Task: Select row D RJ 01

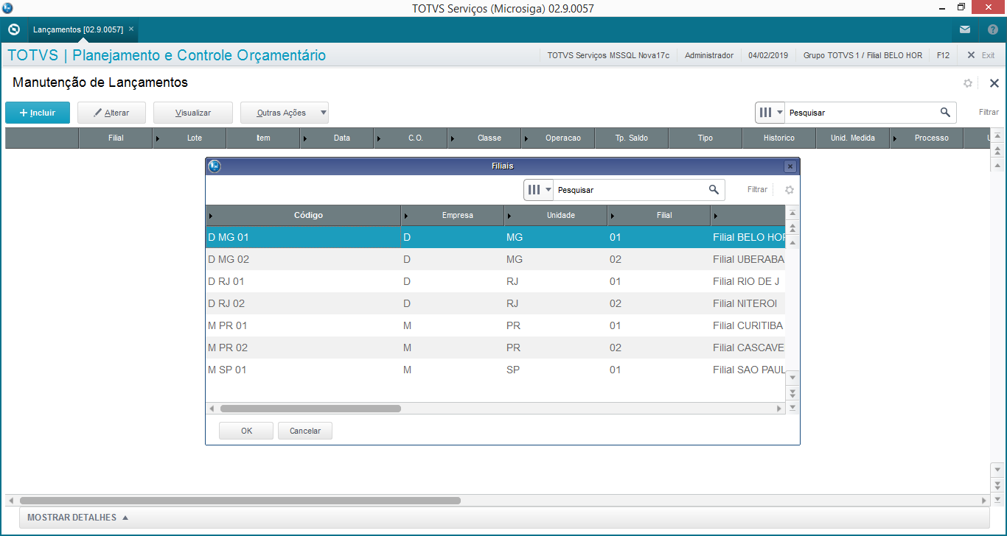Action: point(495,281)
